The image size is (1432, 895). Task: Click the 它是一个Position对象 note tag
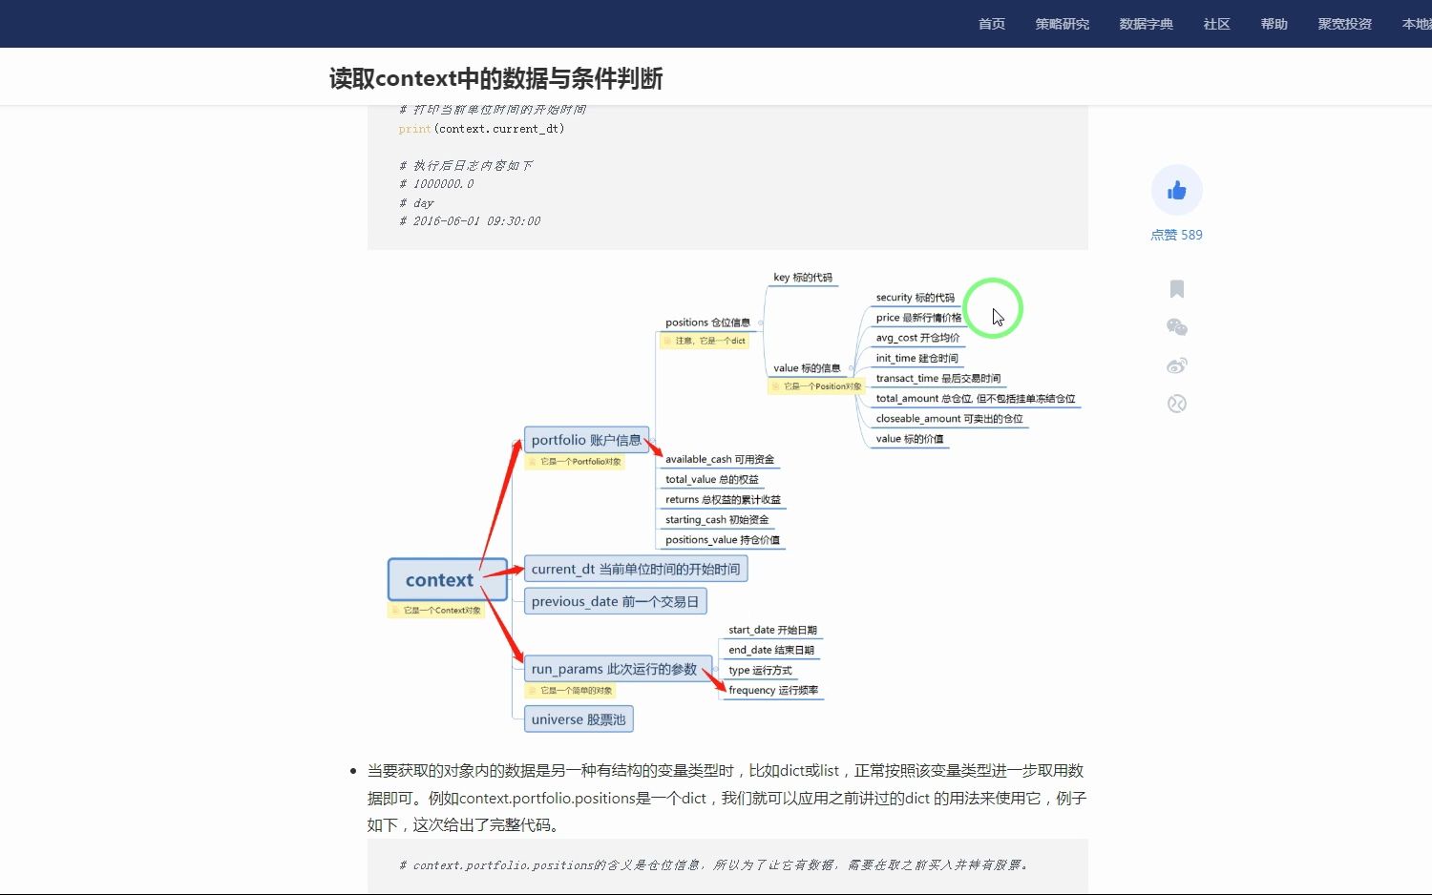pyautogui.click(x=816, y=386)
